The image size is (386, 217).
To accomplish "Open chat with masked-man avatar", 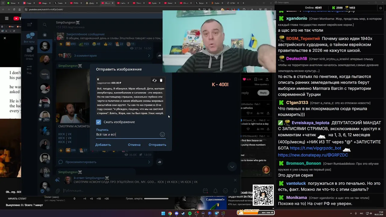I will pos(45,46).
